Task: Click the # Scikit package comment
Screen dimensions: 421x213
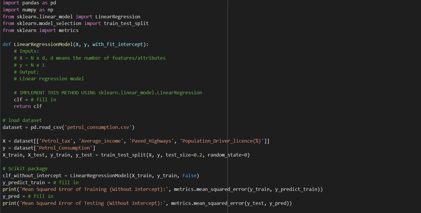Action: click(25, 168)
